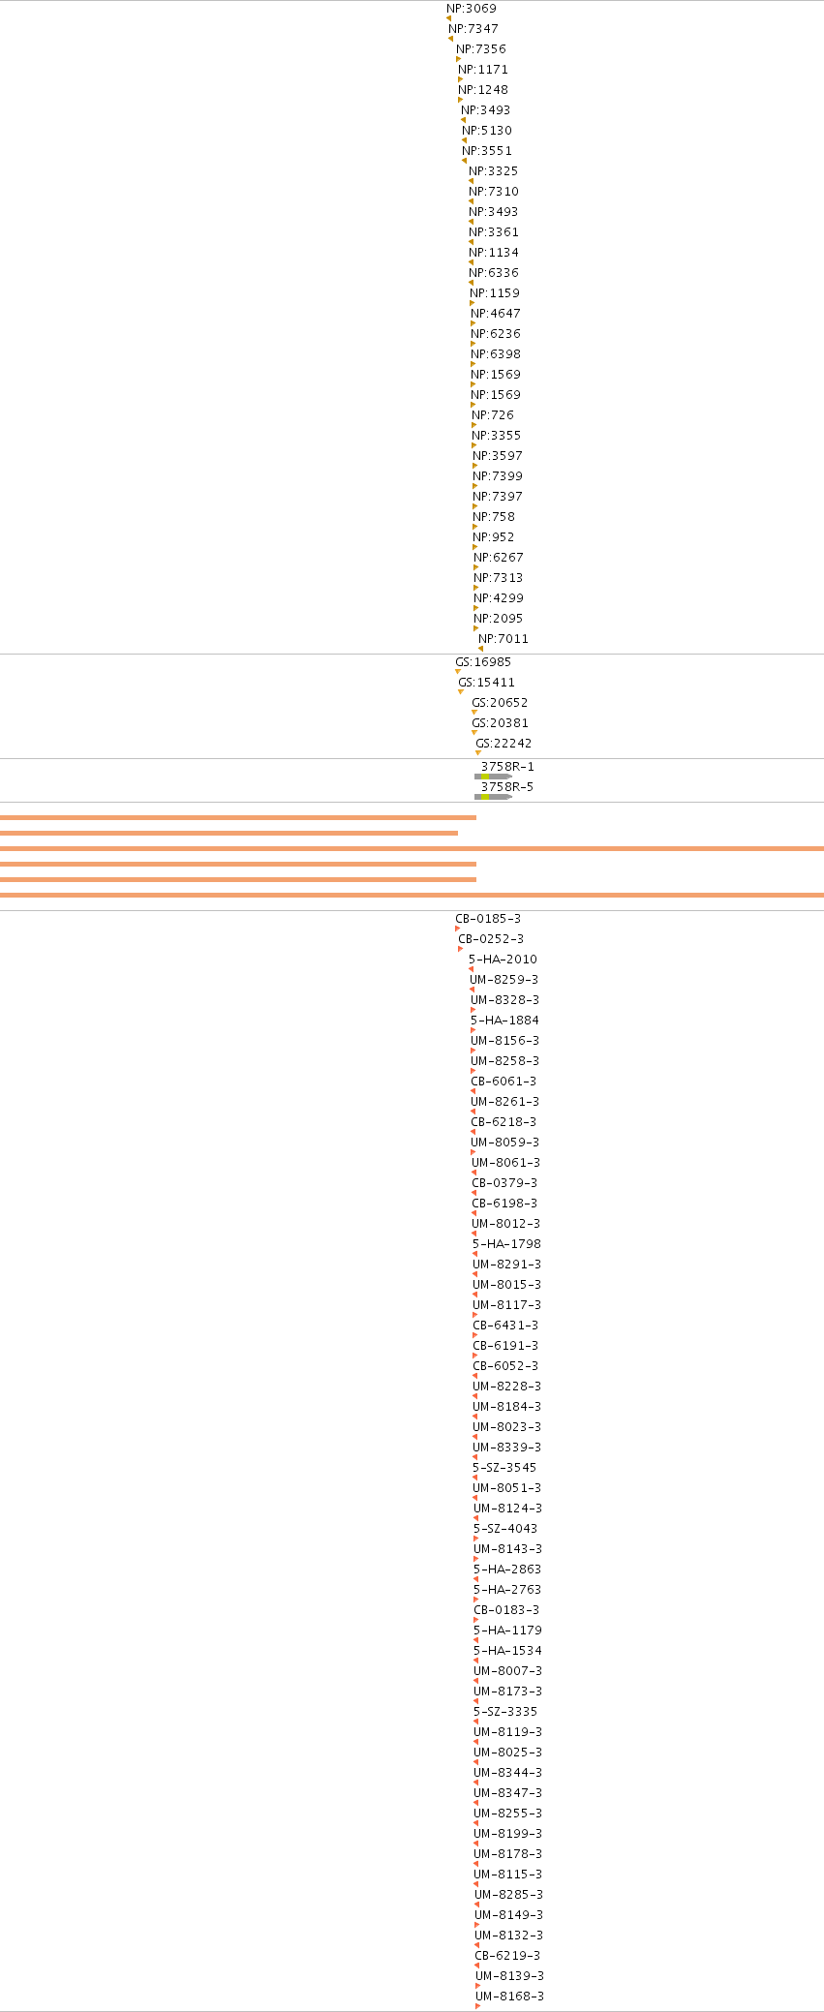Select the UM-8139-3 label

click(x=509, y=1976)
